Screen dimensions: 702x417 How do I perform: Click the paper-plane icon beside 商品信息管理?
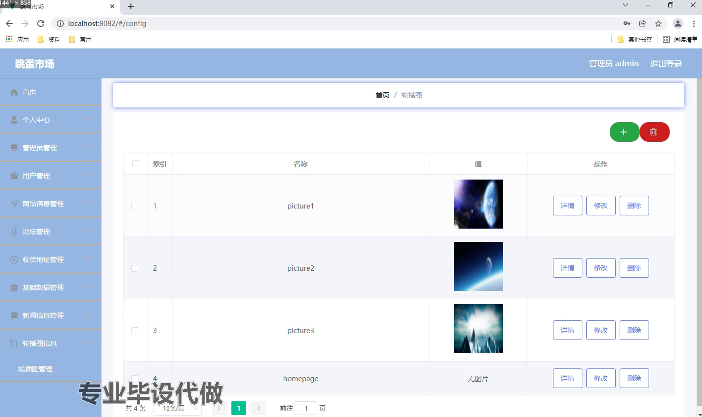(14, 204)
